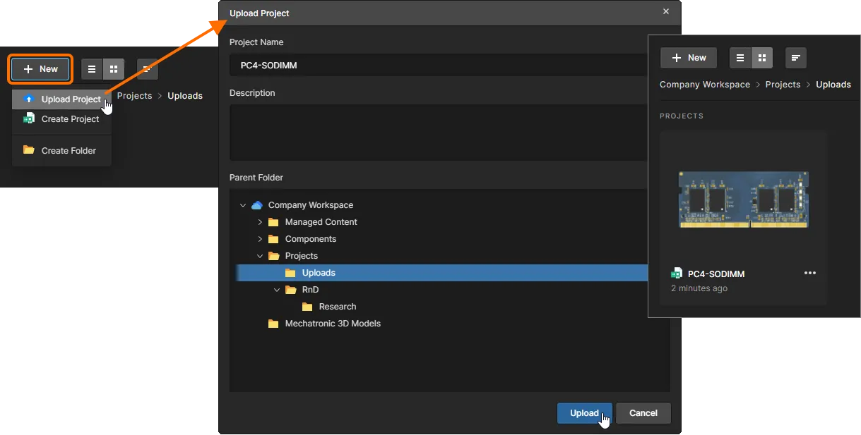Collapse the Projects folder node
This screenshot has height=435, width=861.
pyautogui.click(x=260, y=256)
